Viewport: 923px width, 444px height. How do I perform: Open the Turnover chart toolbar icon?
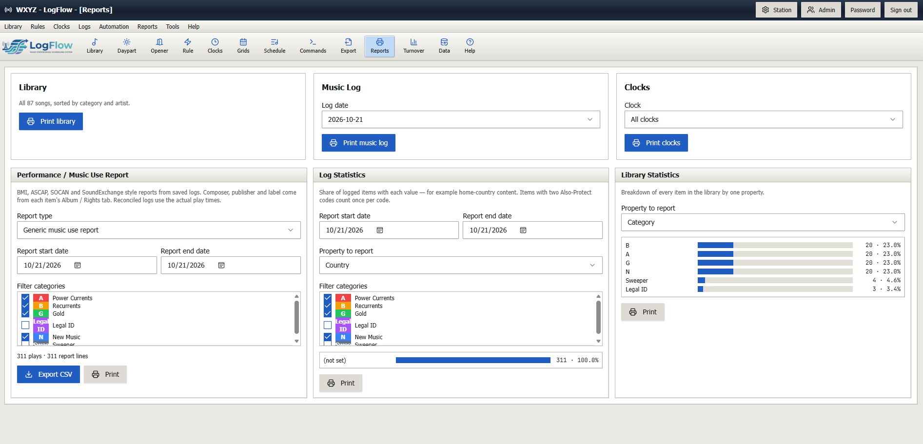point(413,46)
